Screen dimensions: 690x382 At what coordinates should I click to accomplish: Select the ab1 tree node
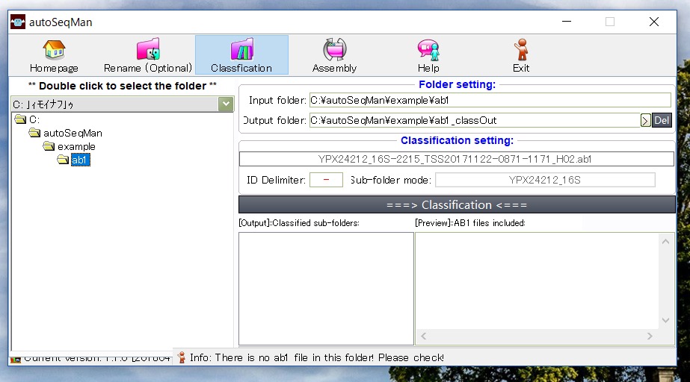pyautogui.click(x=80, y=160)
